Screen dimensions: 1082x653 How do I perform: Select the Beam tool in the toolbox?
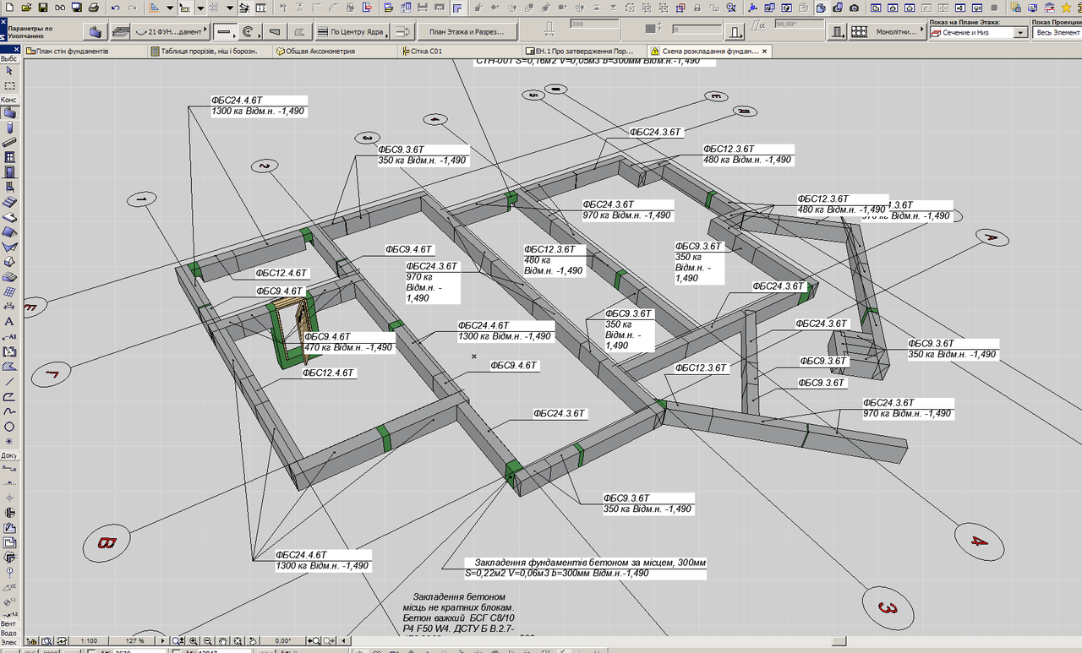9,142
